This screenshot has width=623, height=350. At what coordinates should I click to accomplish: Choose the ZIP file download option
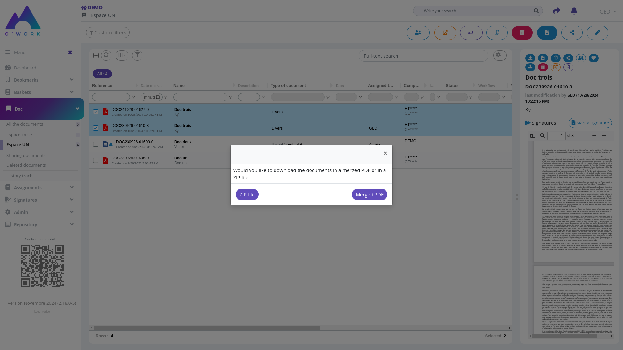[247, 194]
